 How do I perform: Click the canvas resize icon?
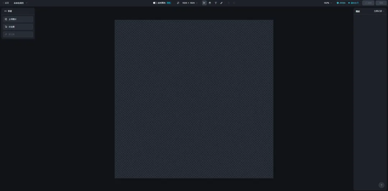point(178,3)
